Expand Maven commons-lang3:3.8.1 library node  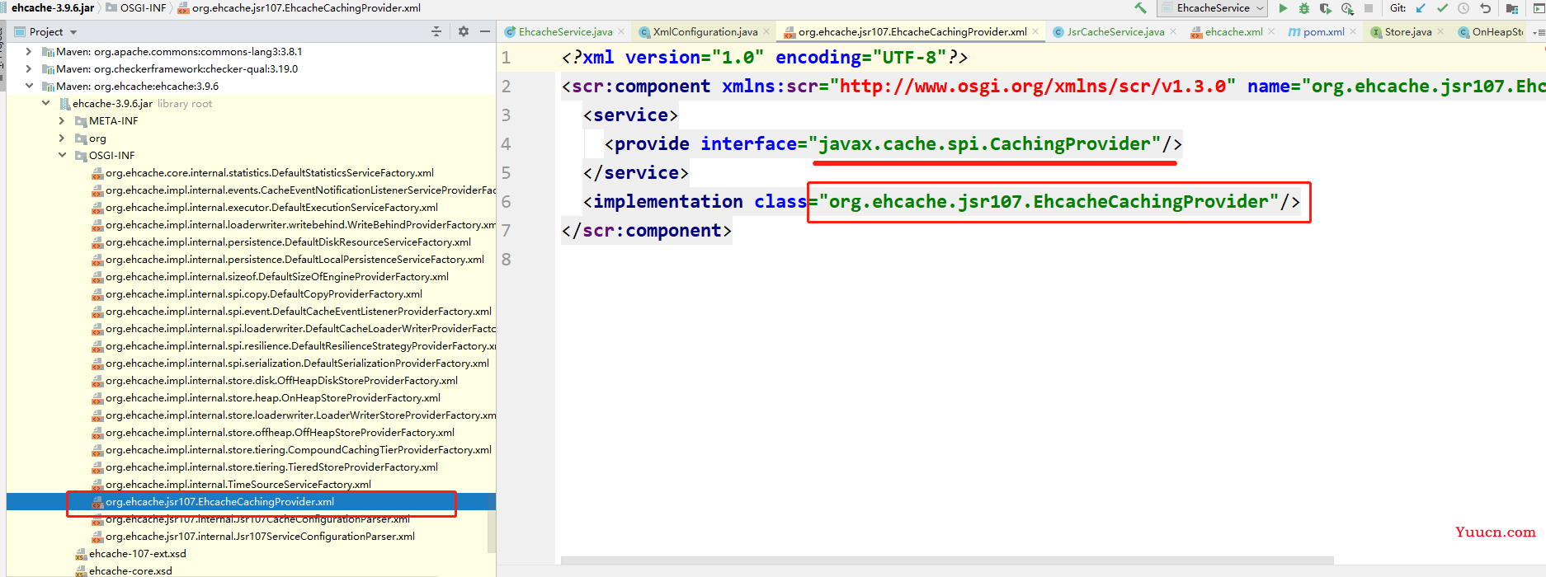click(x=29, y=51)
